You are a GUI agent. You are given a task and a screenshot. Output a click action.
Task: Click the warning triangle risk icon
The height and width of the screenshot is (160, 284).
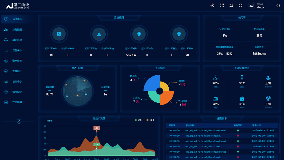click(x=99, y=34)
